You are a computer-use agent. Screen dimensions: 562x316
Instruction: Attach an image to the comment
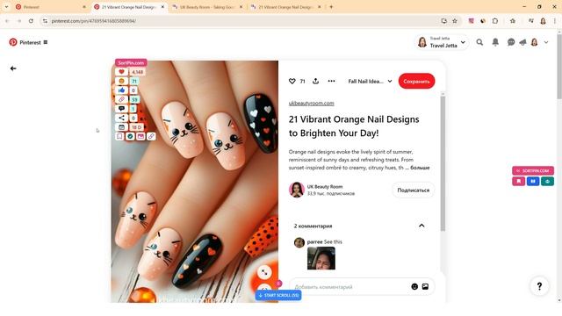point(425,287)
